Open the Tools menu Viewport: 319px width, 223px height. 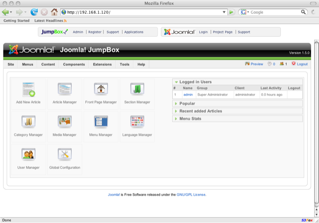tap(125, 64)
